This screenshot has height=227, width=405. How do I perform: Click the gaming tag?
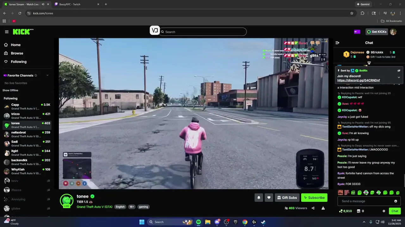(143, 207)
